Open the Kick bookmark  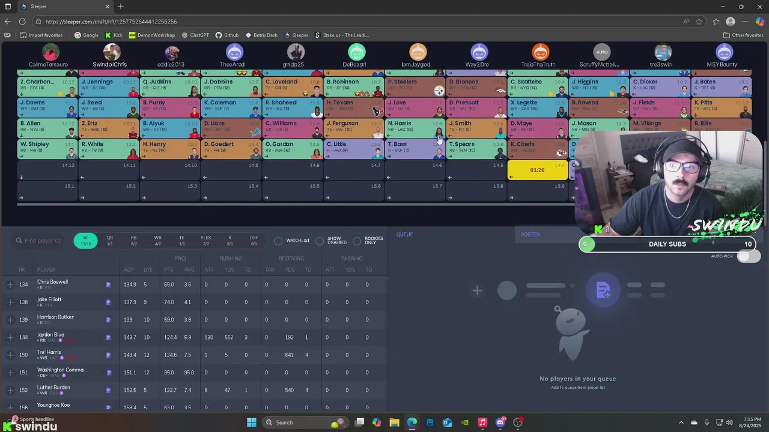point(114,35)
